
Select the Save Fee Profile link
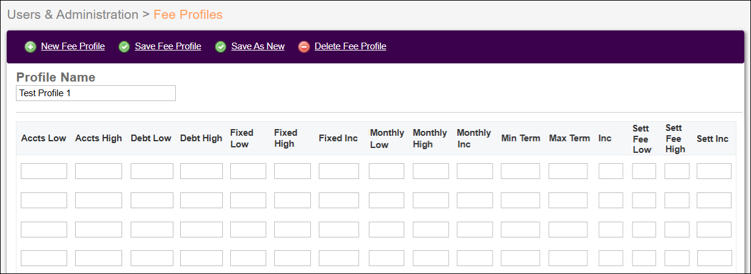168,46
